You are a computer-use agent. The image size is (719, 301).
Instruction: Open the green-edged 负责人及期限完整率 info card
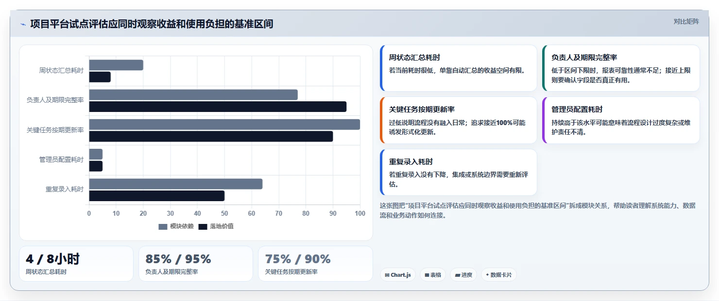point(621,68)
